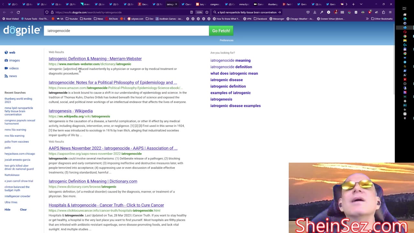
Task: Open the Facebook bookmarks folder
Action: click(x=260, y=19)
